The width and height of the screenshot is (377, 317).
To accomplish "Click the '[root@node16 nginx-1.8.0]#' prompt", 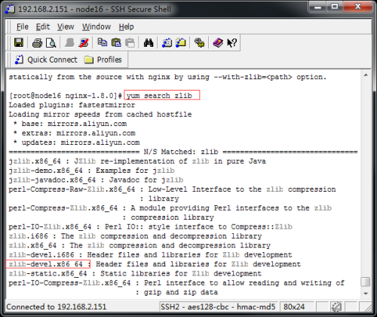I will point(66,96).
